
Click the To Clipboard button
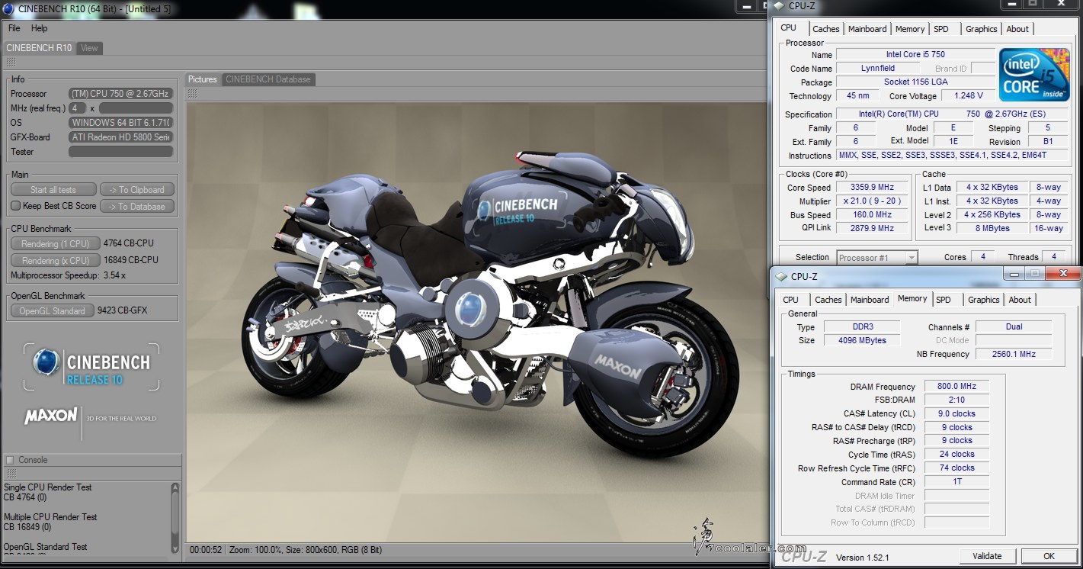click(137, 190)
